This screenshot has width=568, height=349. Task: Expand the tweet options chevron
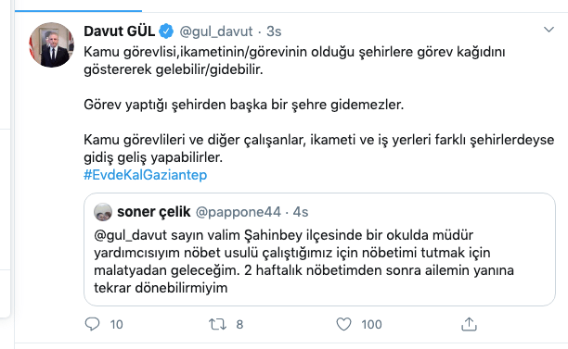coord(549,30)
